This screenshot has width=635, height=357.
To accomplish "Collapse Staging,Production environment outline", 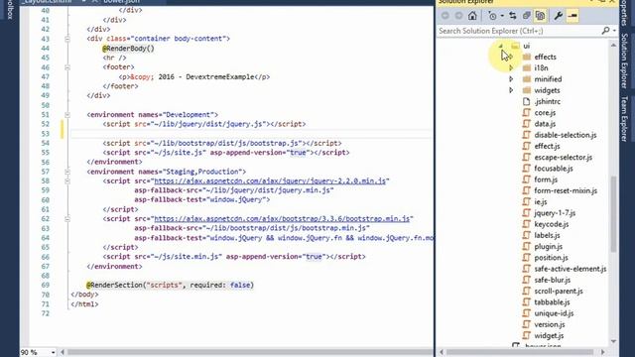I will [x=67, y=172].
